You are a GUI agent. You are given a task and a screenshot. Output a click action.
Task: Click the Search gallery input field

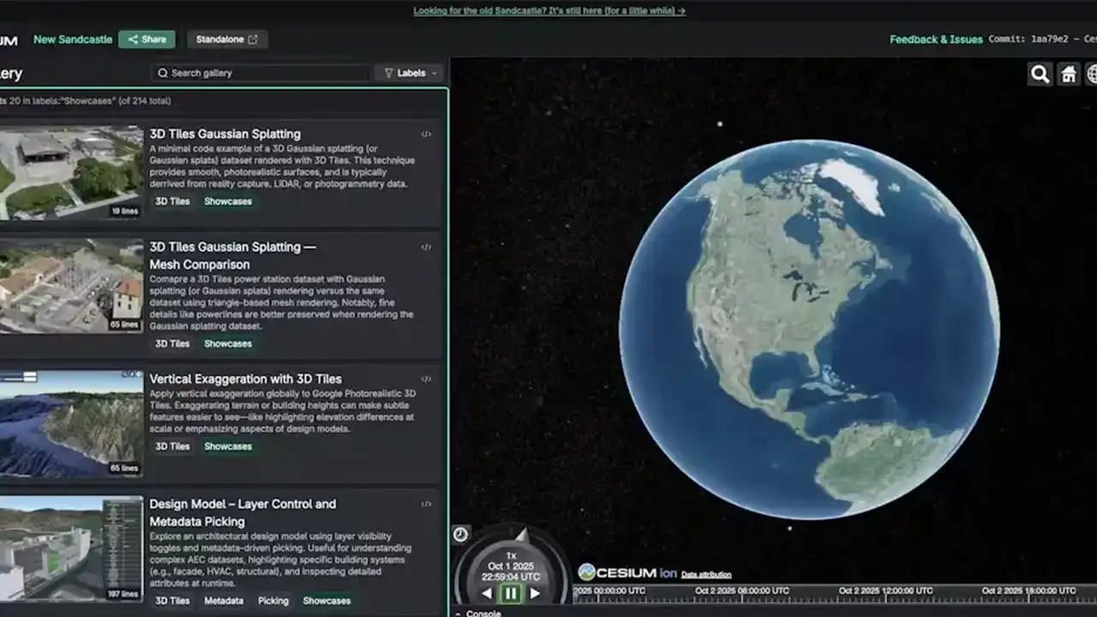(x=261, y=73)
